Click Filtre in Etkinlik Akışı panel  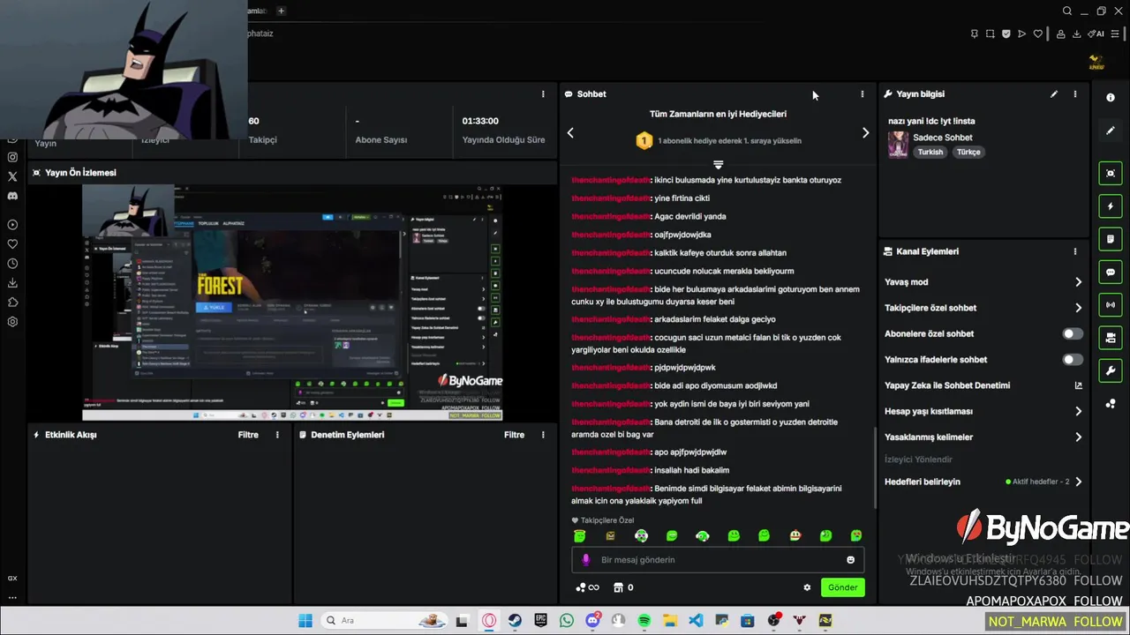[x=248, y=435]
